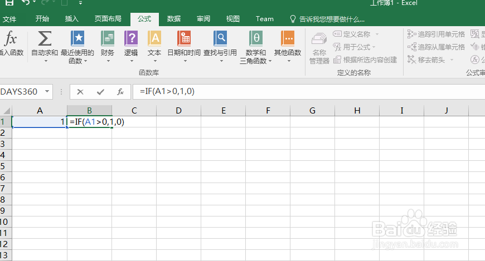Expand Logical functions dropdown arrow
The image size is (485, 261).
coord(132,61)
